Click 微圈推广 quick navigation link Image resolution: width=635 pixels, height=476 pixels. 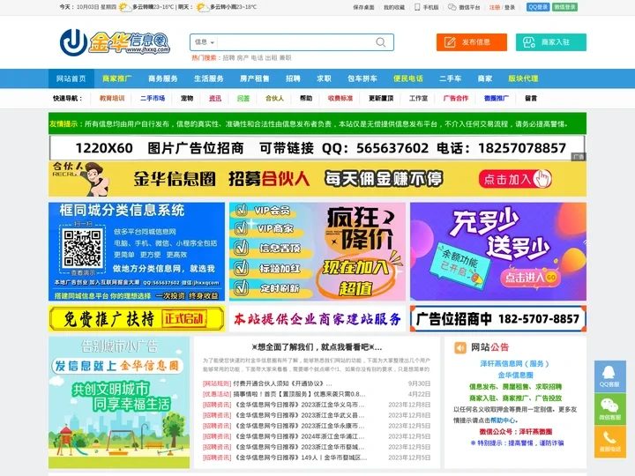(497, 99)
